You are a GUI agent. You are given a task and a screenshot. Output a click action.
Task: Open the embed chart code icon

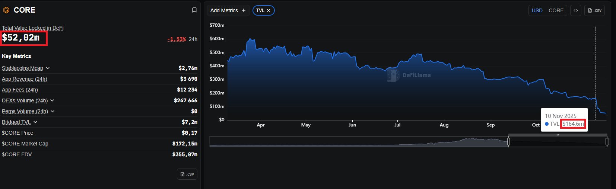tap(575, 10)
